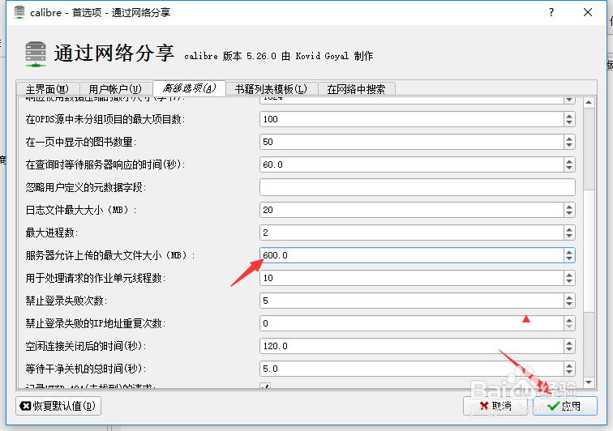Image resolution: width=613 pixels, height=431 pixels.
Task: Switch to 在网络中搜索 tab
Action: pyautogui.click(x=356, y=89)
